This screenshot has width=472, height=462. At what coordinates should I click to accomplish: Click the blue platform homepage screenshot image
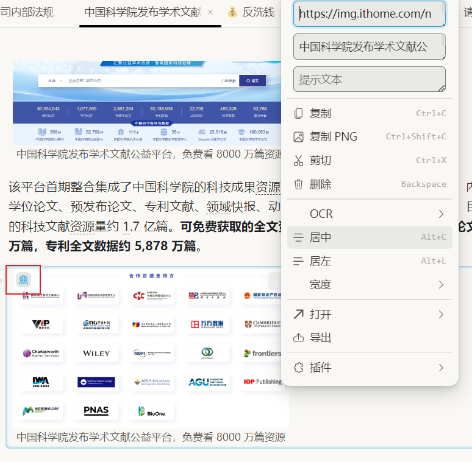coord(146,102)
